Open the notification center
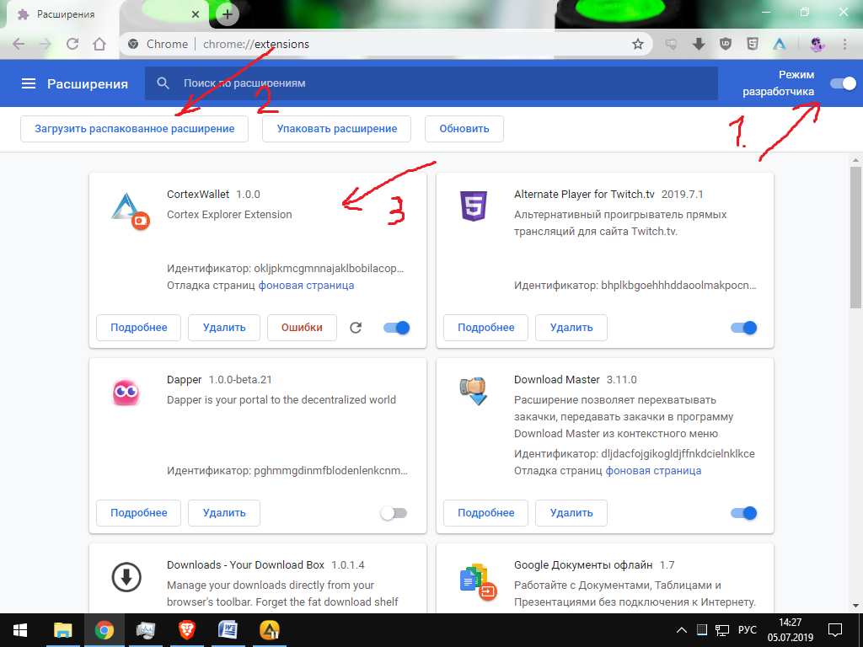Image resolution: width=863 pixels, height=647 pixels. pos(835,630)
